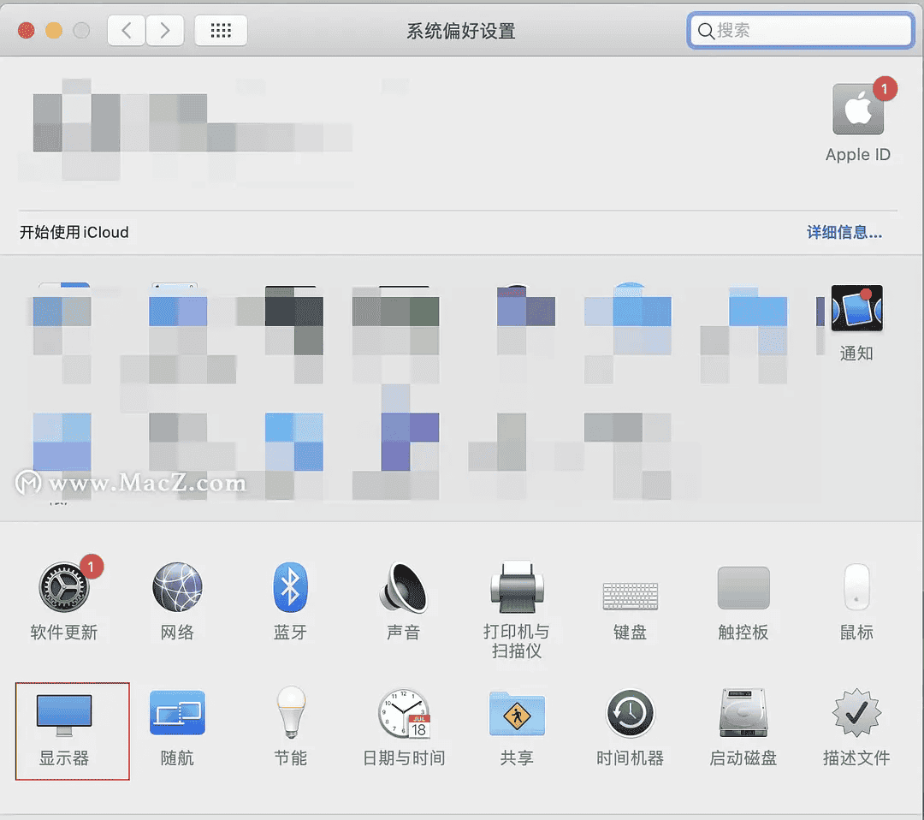Open 声音 (Sound) preferences
The width and height of the screenshot is (924, 820).
click(403, 588)
